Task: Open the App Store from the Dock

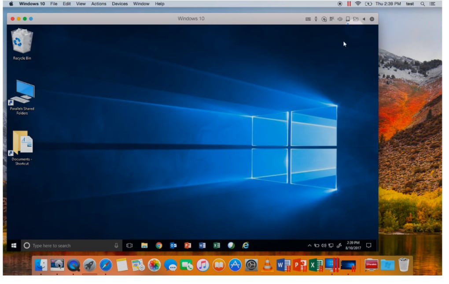Action: point(235,265)
